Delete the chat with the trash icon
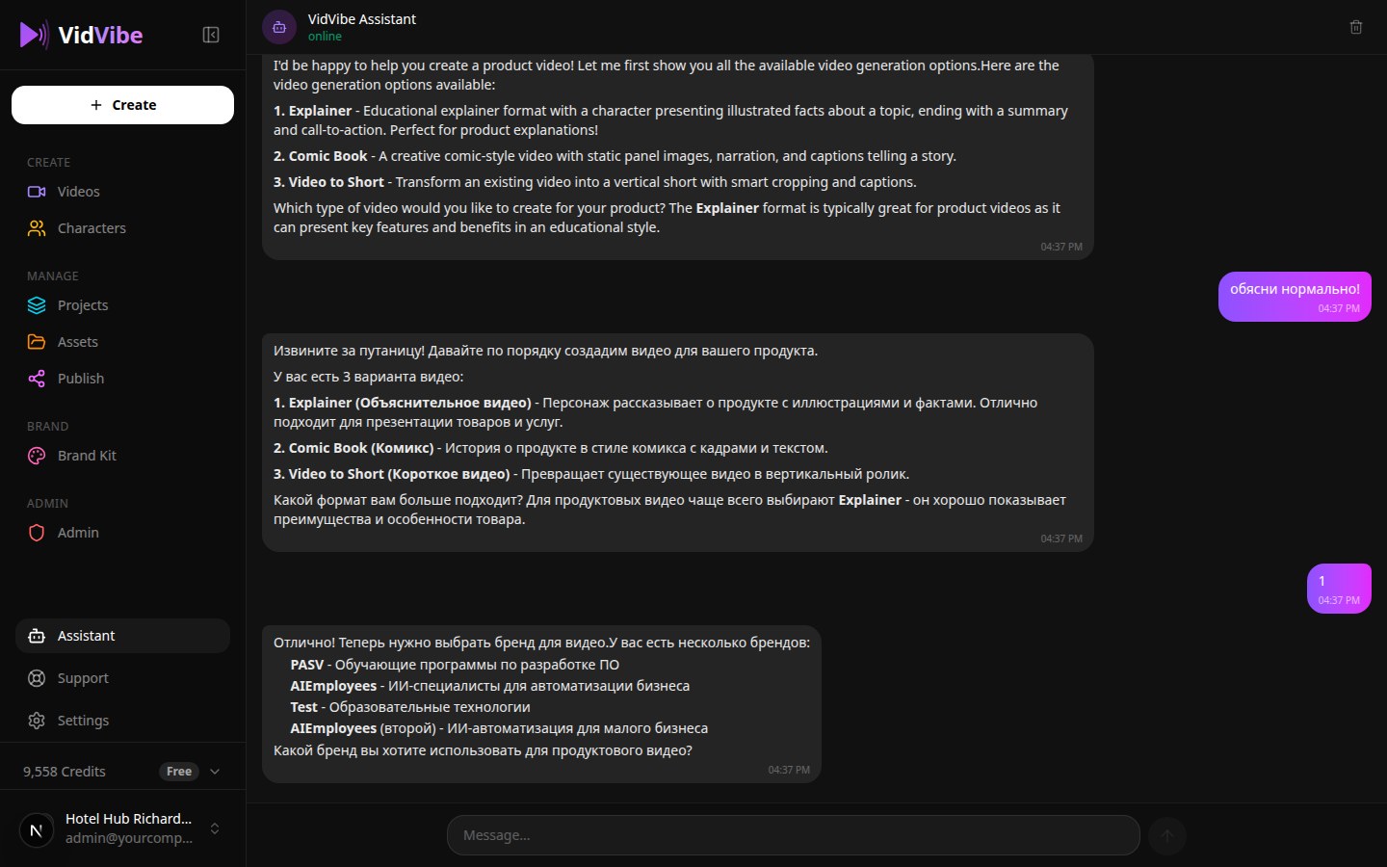 1356,27
